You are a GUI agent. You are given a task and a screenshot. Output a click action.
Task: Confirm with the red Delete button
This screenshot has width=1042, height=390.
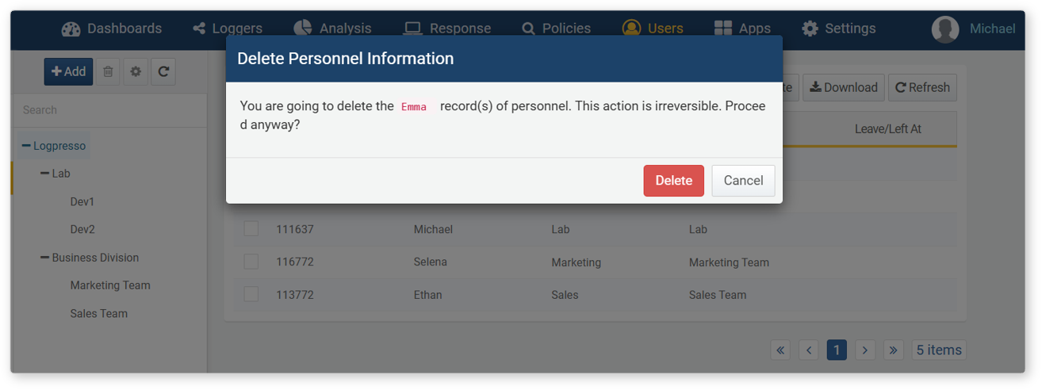[x=673, y=181]
